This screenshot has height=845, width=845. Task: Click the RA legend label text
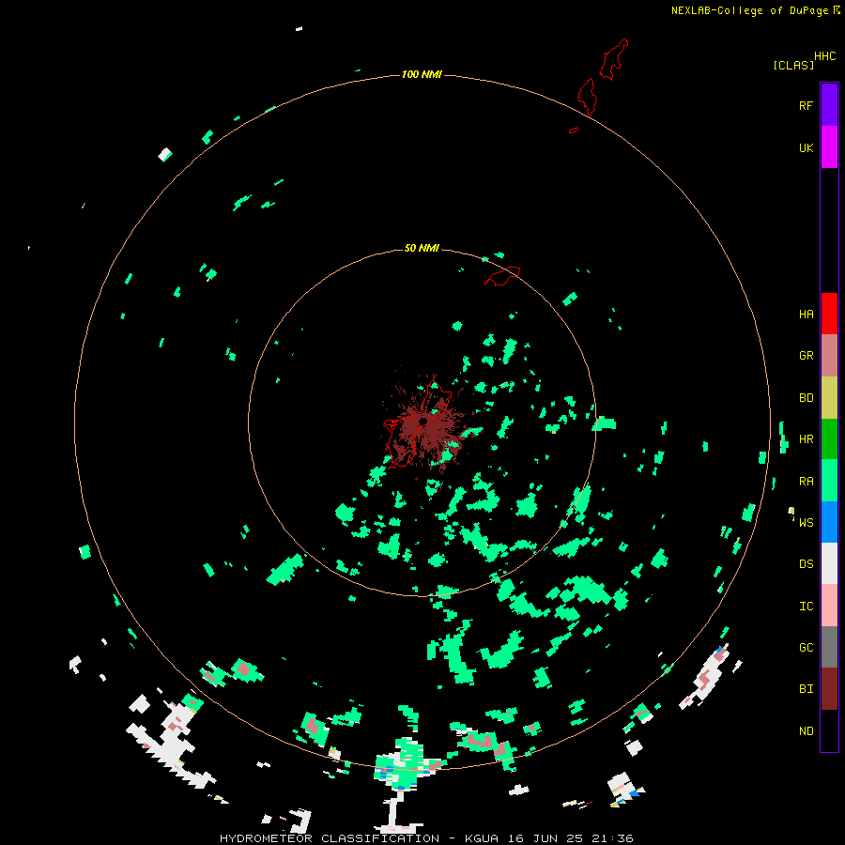806,482
